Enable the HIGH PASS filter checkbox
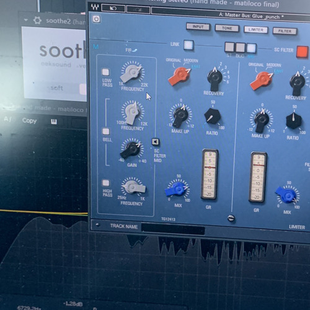The image size is (310, 310). 106,183
